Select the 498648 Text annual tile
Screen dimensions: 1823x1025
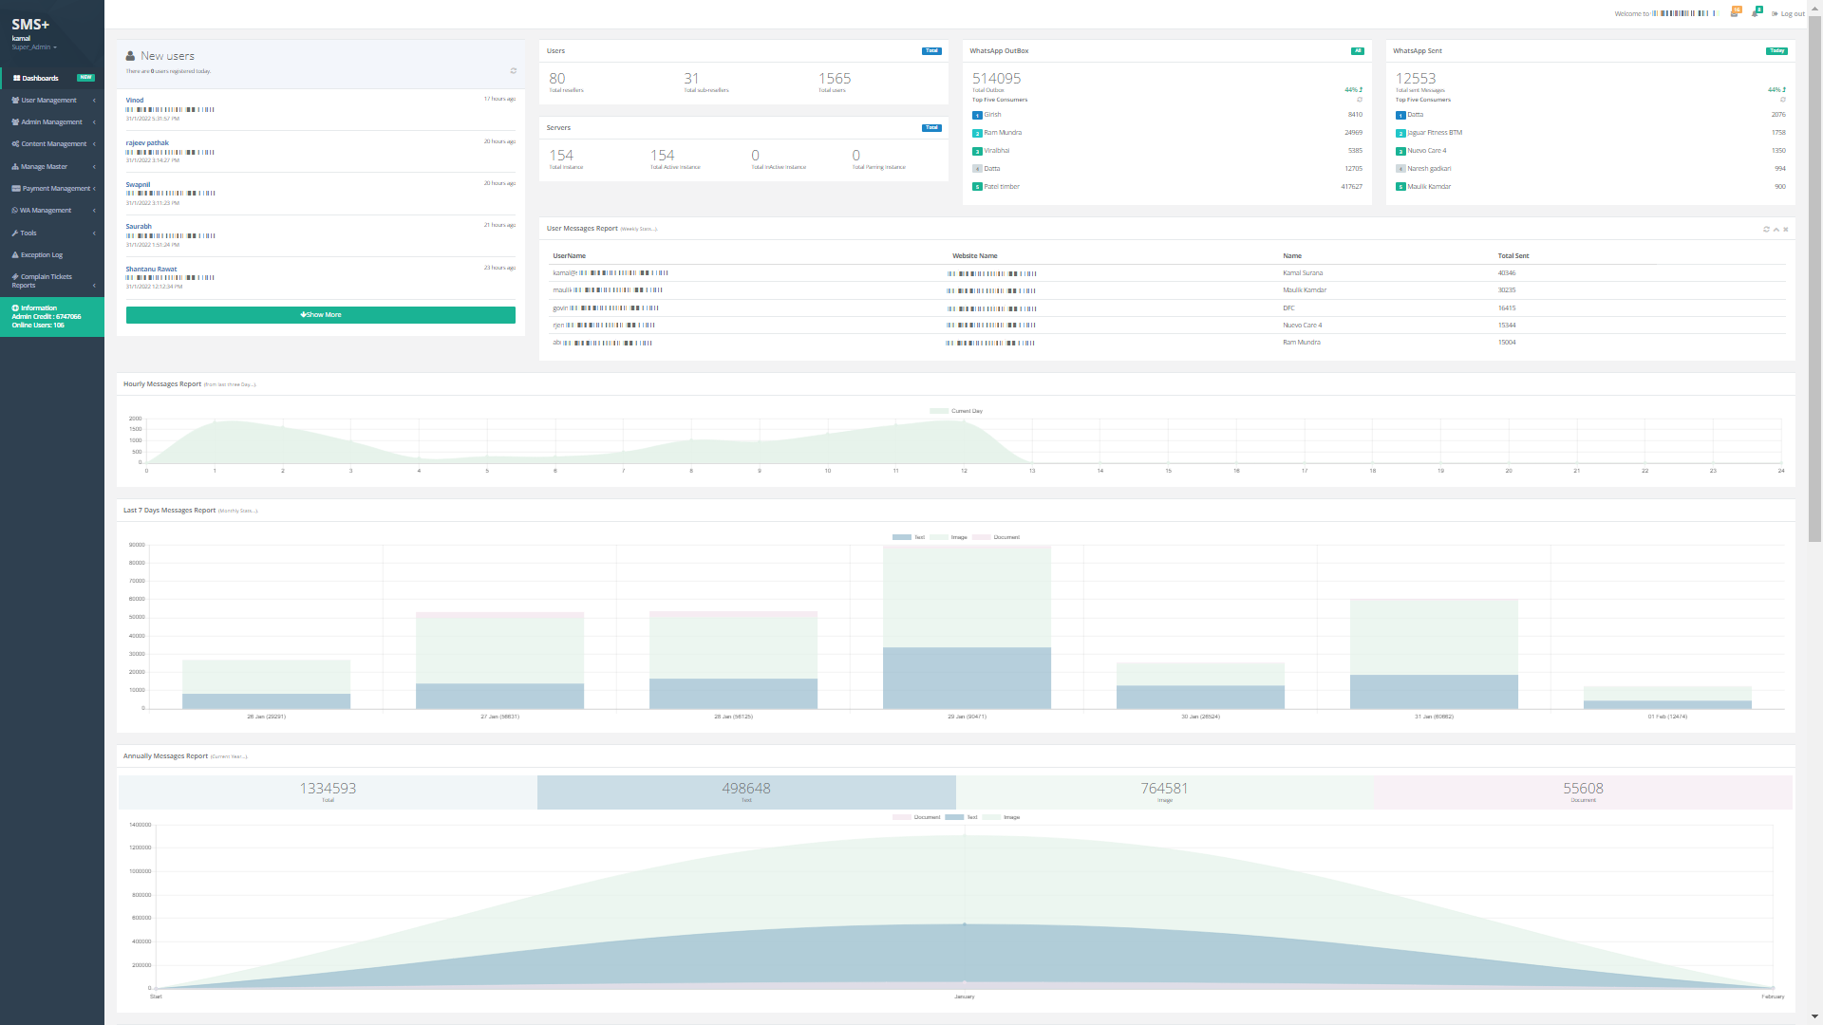pyautogui.click(x=746, y=792)
